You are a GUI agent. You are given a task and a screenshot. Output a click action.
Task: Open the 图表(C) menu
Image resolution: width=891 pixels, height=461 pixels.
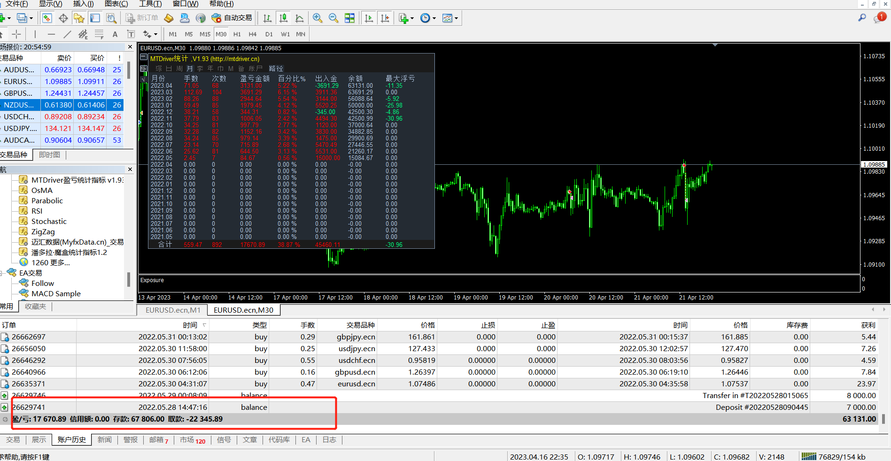click(x=116, y=4)
